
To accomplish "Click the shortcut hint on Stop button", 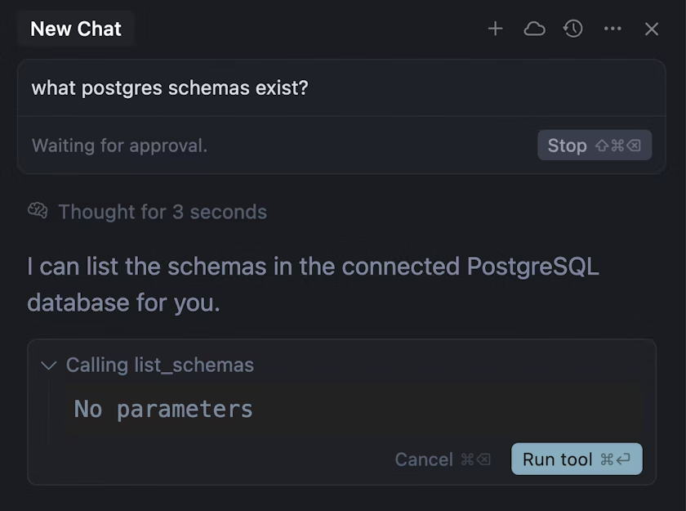I will click(617, 146).
